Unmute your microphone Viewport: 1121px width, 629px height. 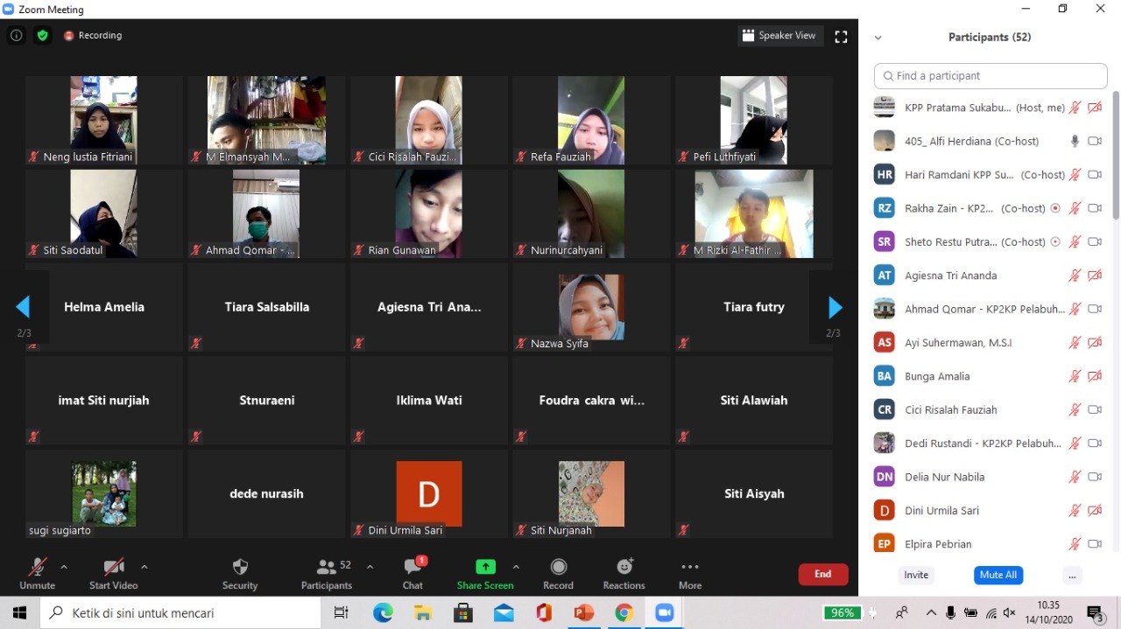point(37,572)
